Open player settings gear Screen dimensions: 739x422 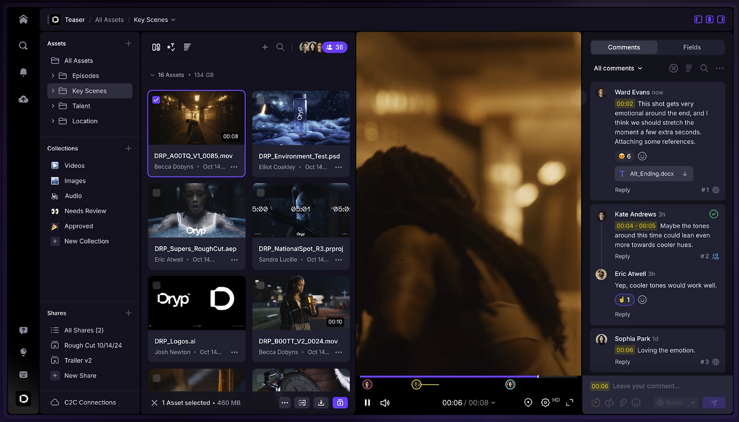[x=545, y=403]
